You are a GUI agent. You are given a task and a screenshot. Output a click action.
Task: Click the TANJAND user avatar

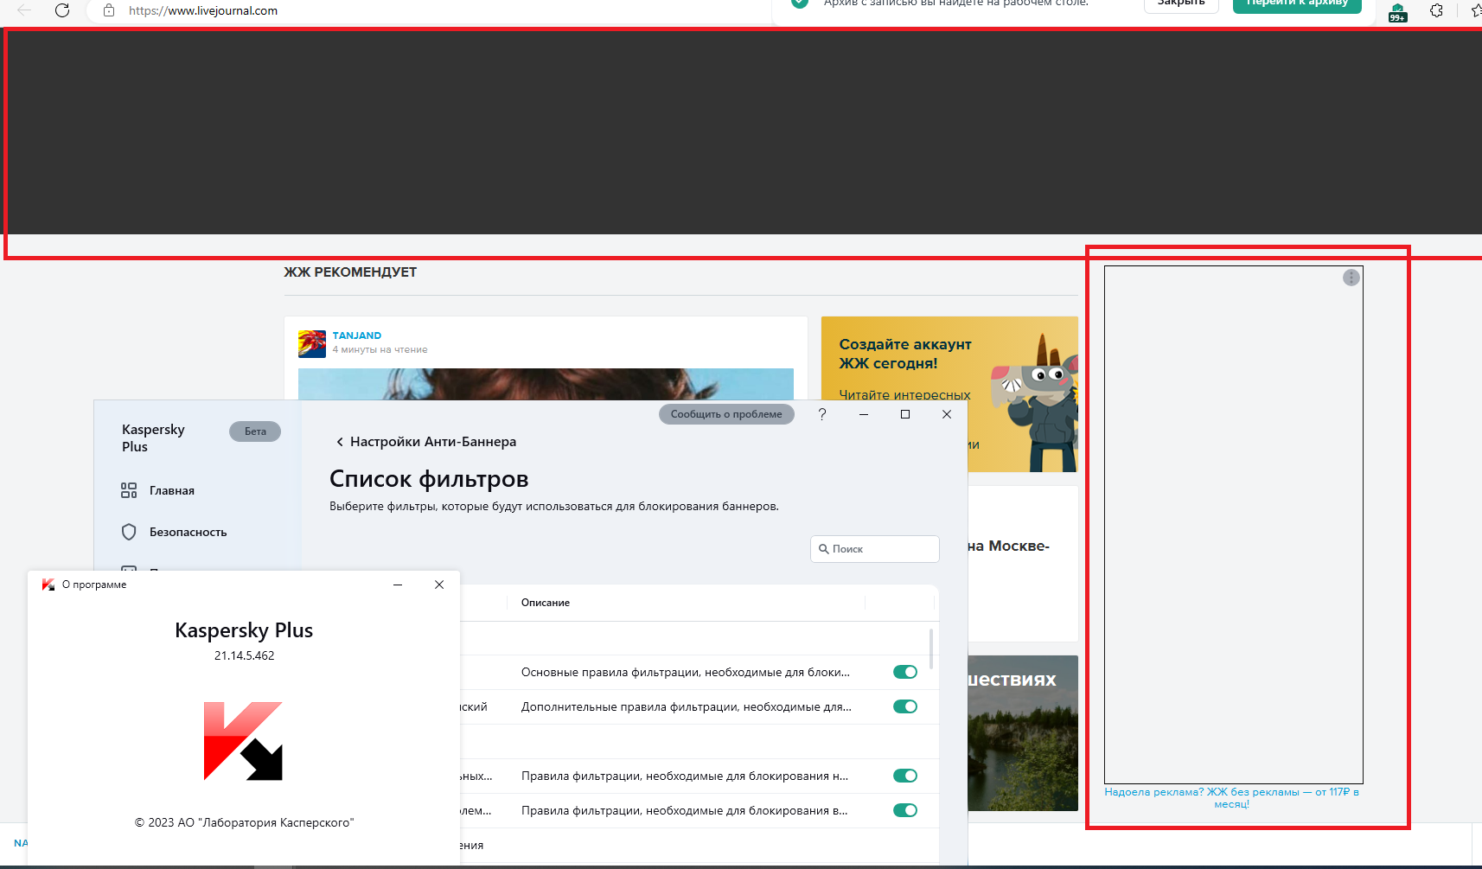point(312,343)
